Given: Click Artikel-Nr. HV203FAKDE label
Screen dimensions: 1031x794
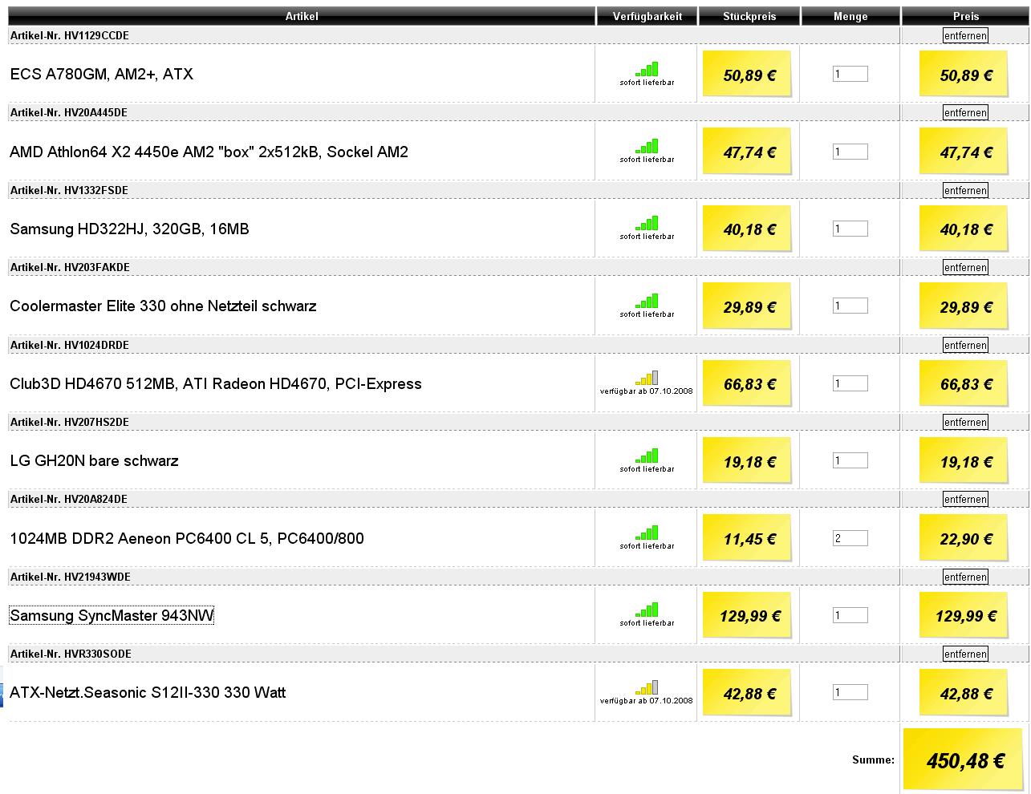Looking at the screenshot, I should point(70,267).
